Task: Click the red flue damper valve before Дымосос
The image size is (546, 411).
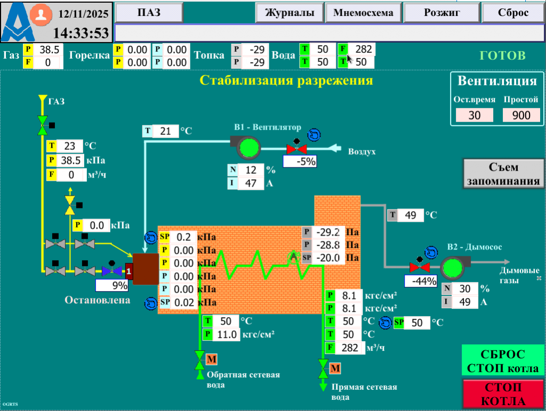Action: pos(419,267)
